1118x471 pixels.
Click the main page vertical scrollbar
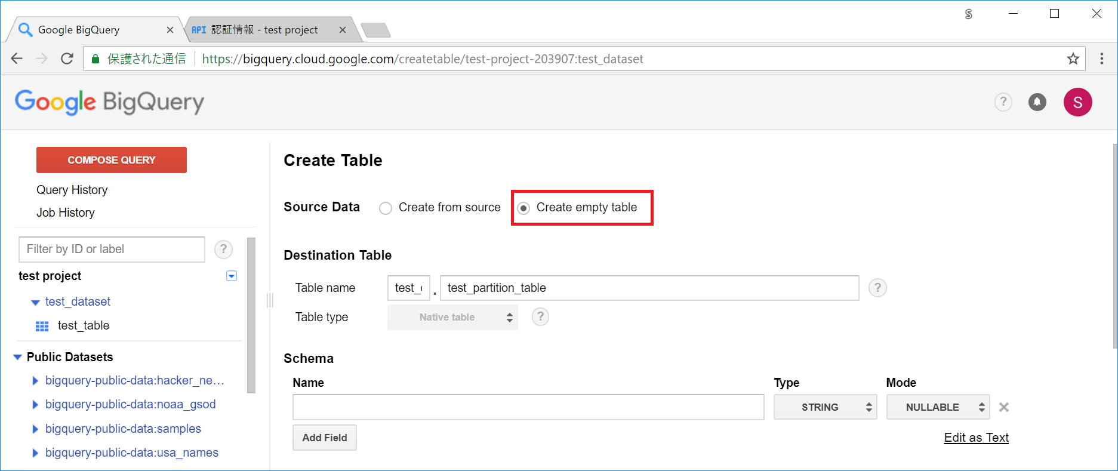(1114, 246)
